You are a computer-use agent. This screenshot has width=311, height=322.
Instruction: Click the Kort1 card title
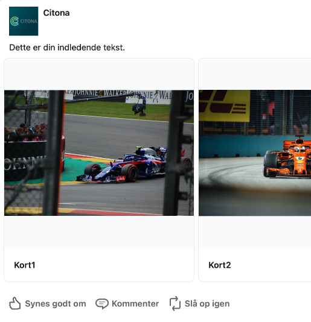25,265
